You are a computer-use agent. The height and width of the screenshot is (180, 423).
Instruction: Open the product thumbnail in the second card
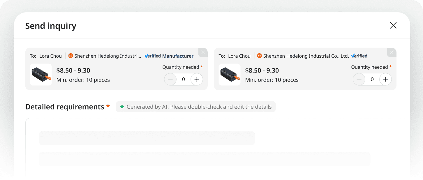coord(230,75)
